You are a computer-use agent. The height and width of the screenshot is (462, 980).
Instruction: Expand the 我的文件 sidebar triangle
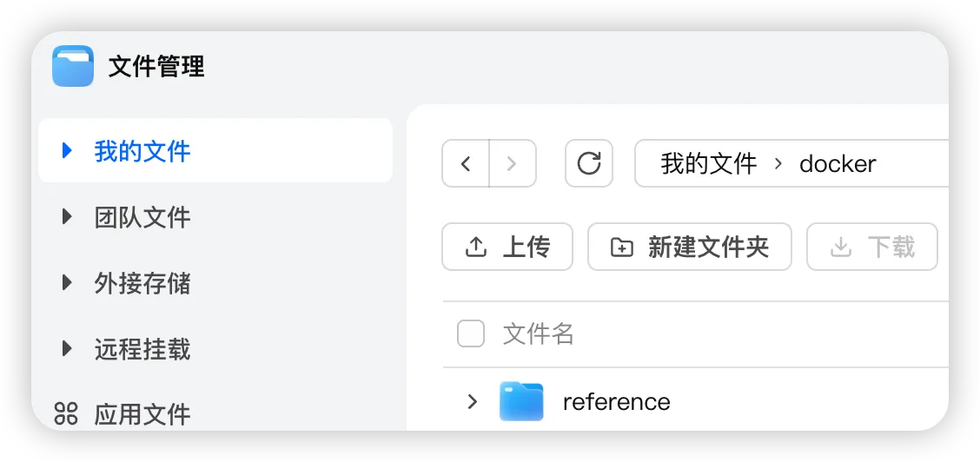(68, 150)
